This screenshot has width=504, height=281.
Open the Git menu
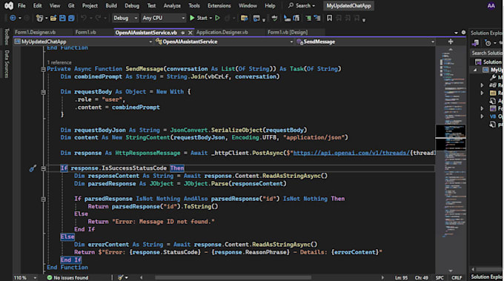pos(71,5)
